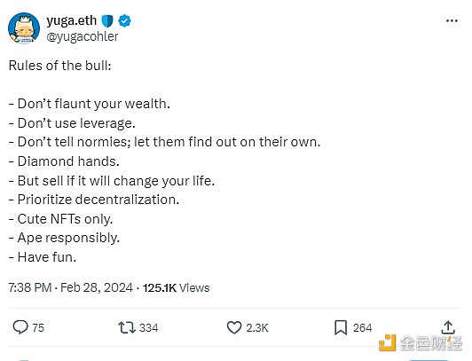Open the cat profile avatar of yuga.eth
472x361 pixels.
pyautogui.click(x=24, y=28)
